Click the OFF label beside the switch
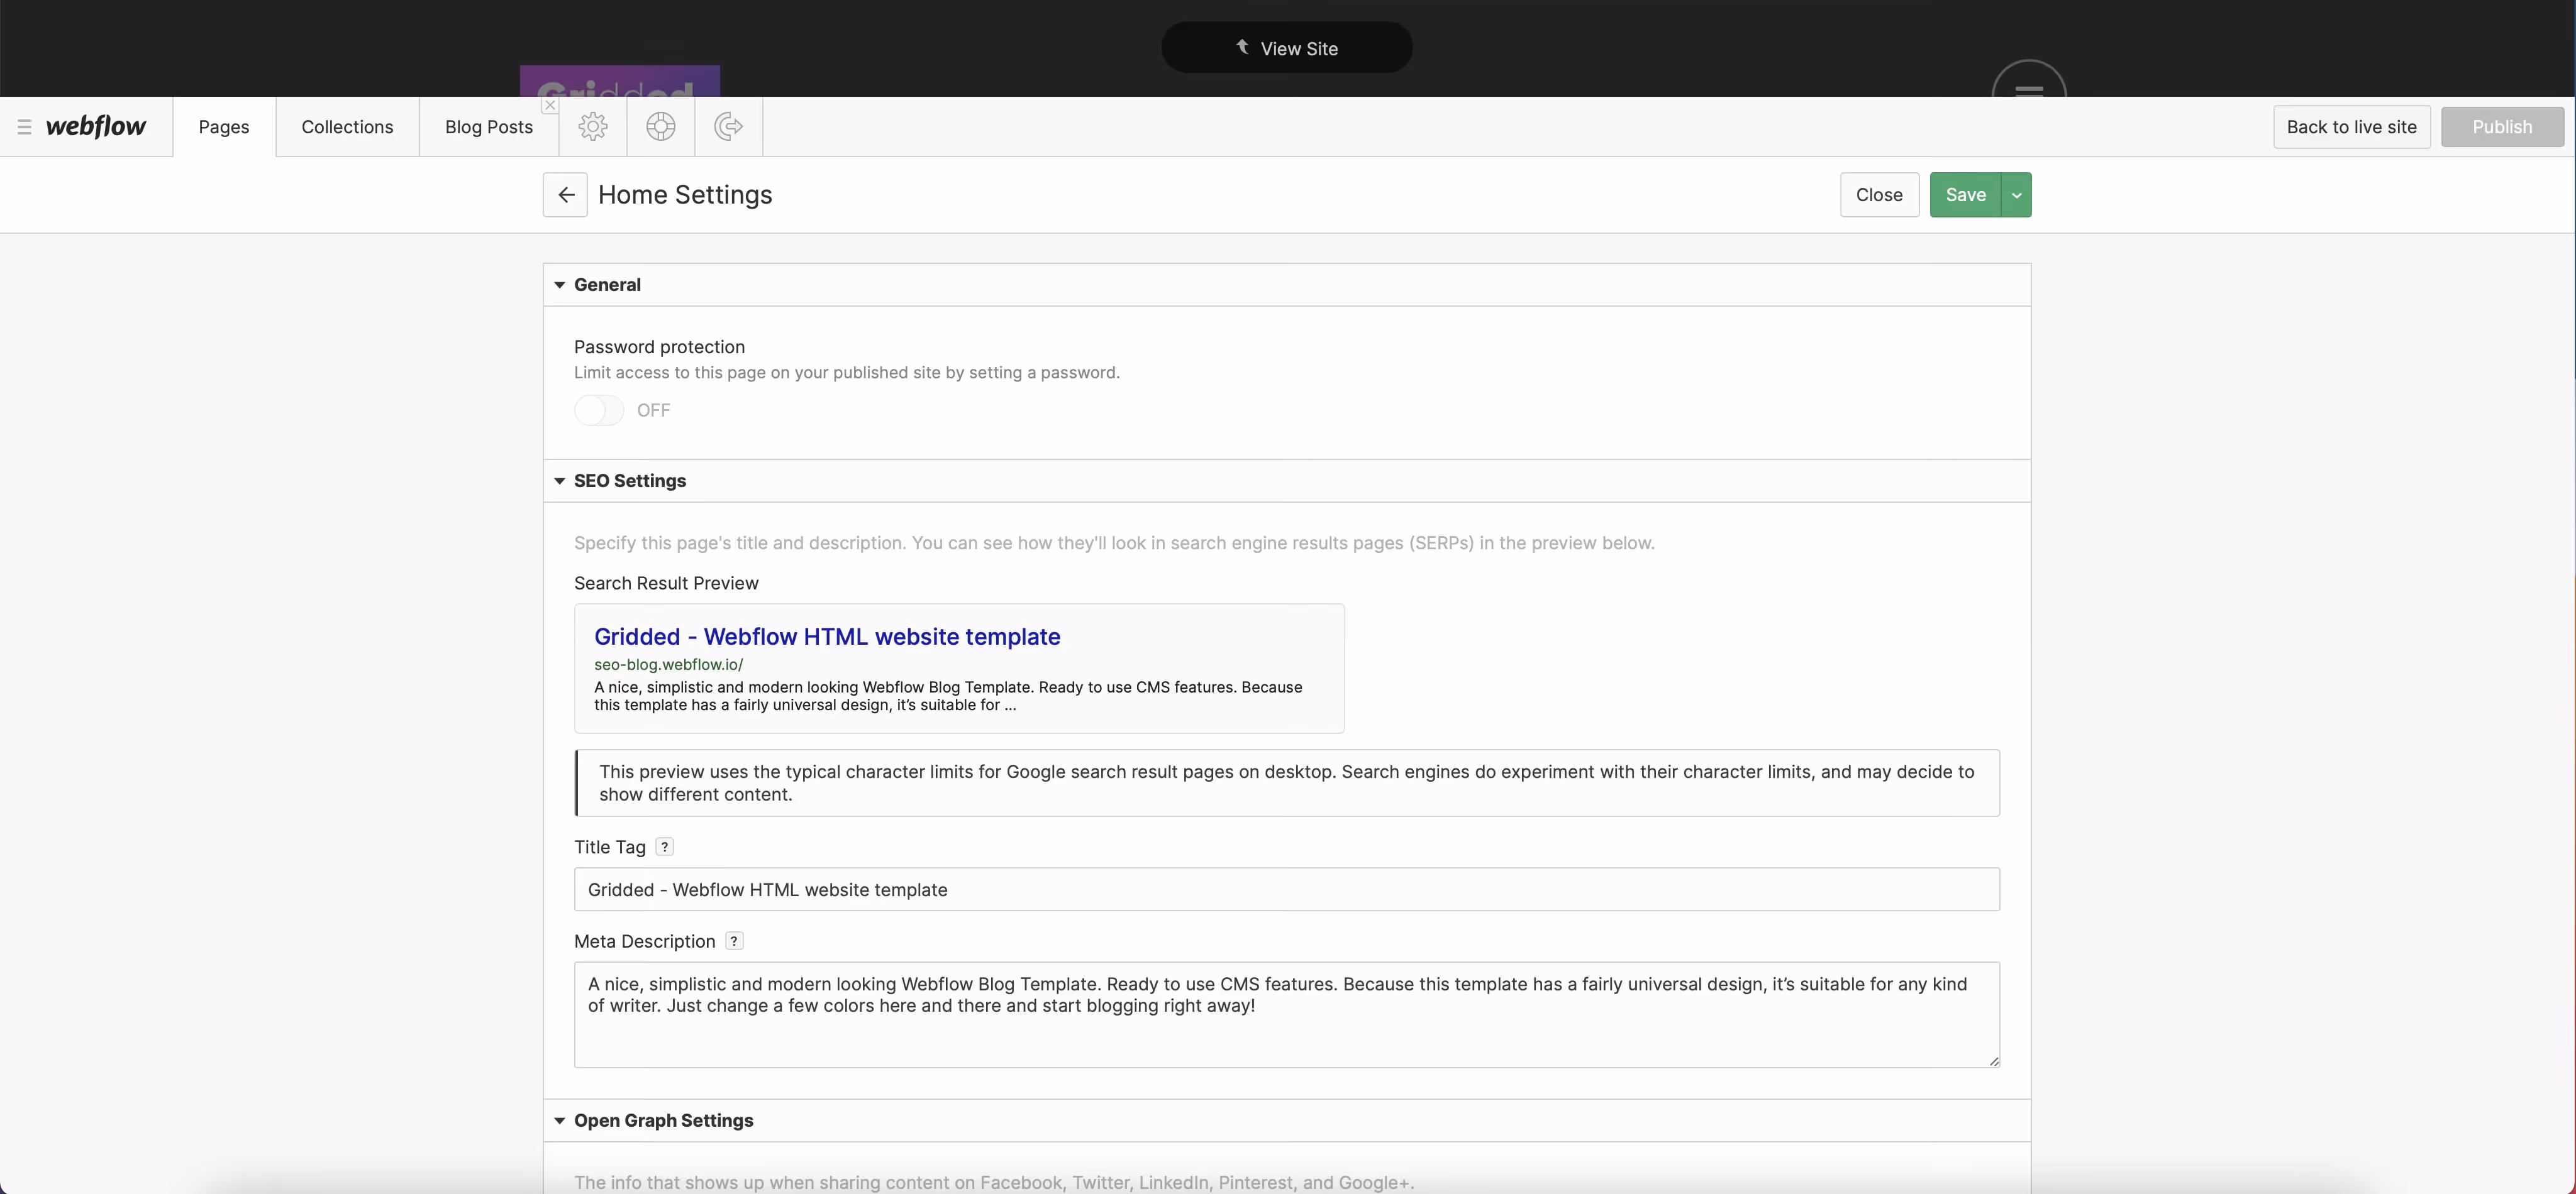The image size is (2576, 1194). [x=653, y=410]
